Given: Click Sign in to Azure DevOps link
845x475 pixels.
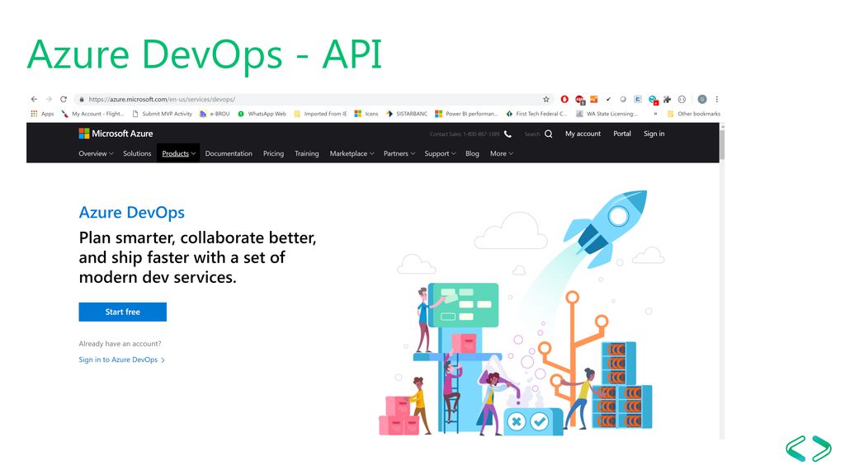Looking at the screenshot, I should pyautogui.click(x=122, y=360).
